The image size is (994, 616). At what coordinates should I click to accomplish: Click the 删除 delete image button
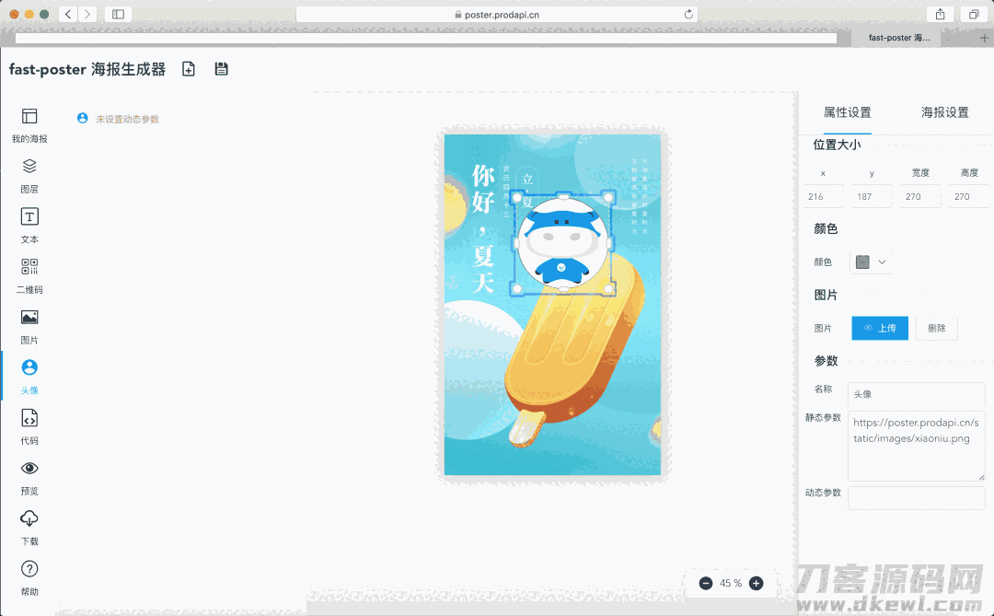pyautogui.click(x=936, y=328)
